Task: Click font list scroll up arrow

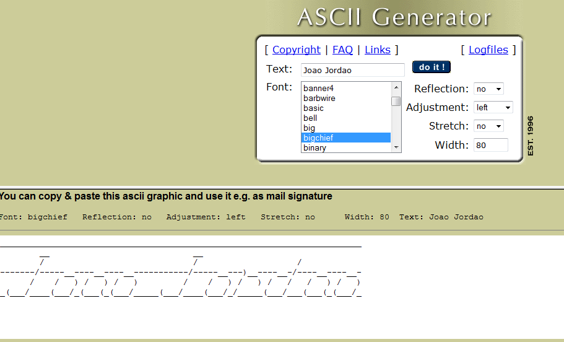Action: click(396, 87)
